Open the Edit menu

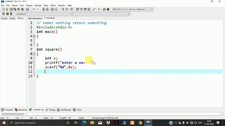click(x=8, y=6)
